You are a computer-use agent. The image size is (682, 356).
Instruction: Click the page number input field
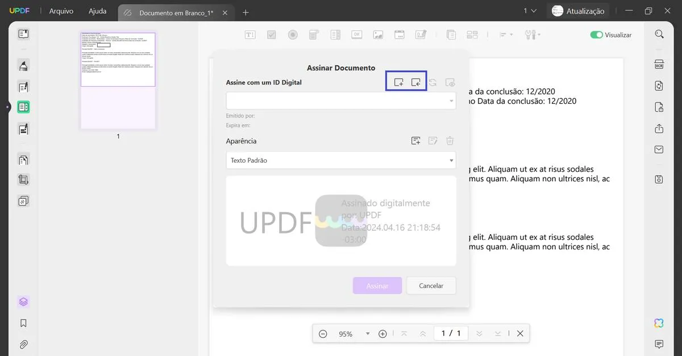451,333
